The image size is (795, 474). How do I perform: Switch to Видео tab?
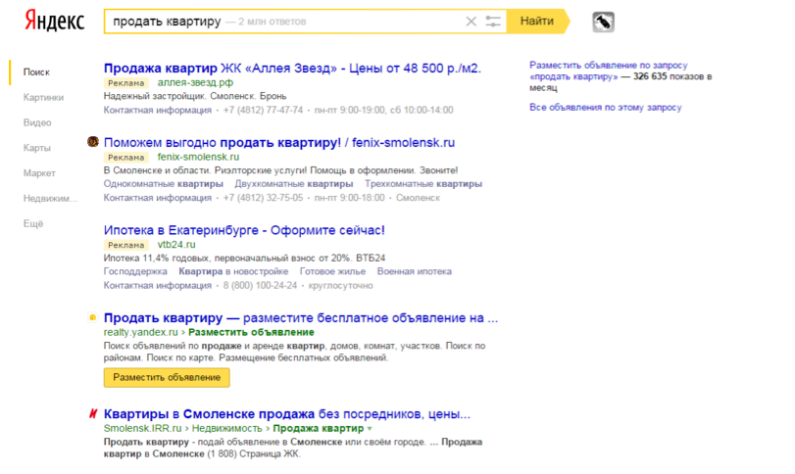pos(37,122)
